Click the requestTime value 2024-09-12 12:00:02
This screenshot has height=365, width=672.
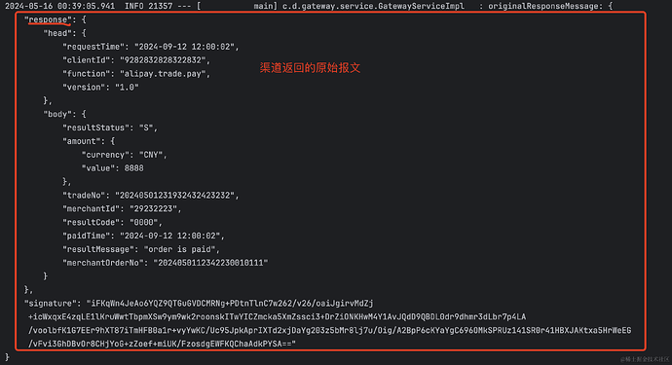184,47
